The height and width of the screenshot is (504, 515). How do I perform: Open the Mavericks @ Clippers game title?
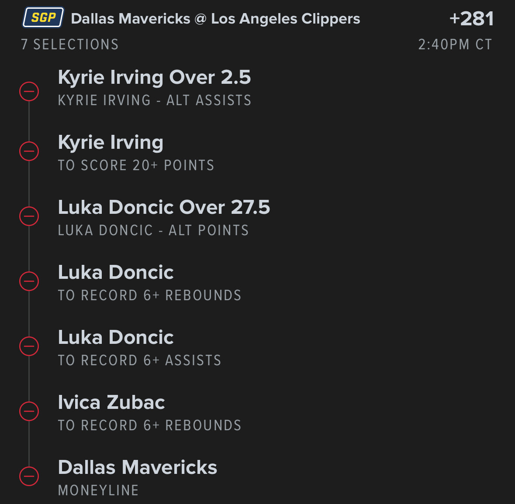[x=215, y=19]
